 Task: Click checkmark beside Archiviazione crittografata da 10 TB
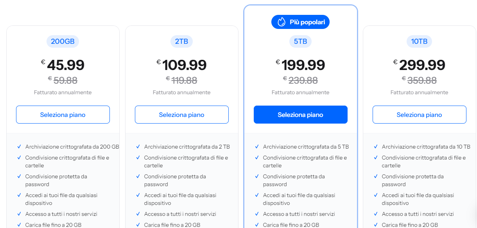tap(376, 147)
